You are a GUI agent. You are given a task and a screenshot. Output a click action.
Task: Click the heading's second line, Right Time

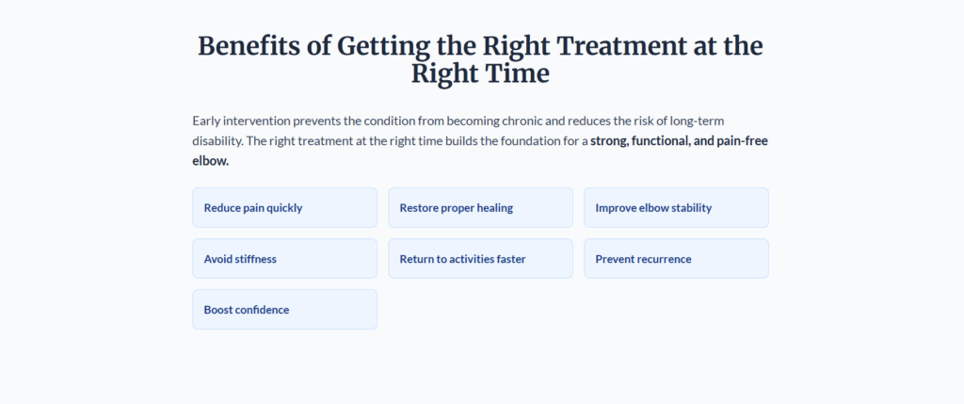(480, 73)
